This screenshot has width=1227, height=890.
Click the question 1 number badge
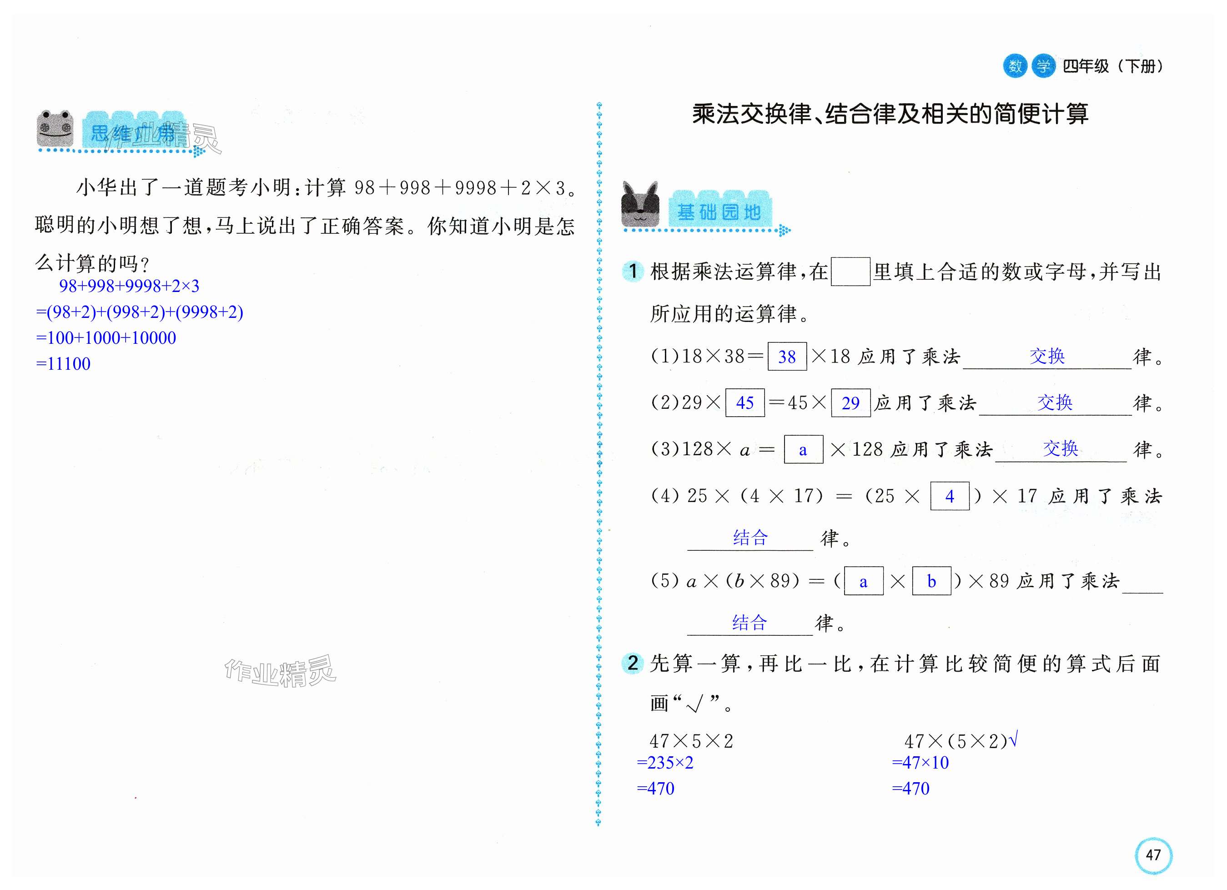633,271
